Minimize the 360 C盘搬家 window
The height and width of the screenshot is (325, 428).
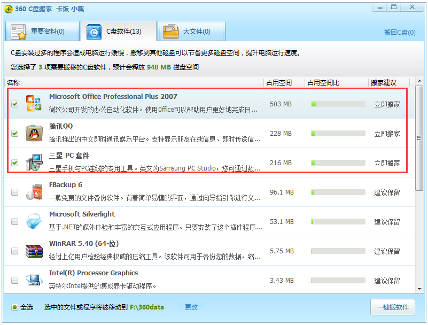pos(380,7)
